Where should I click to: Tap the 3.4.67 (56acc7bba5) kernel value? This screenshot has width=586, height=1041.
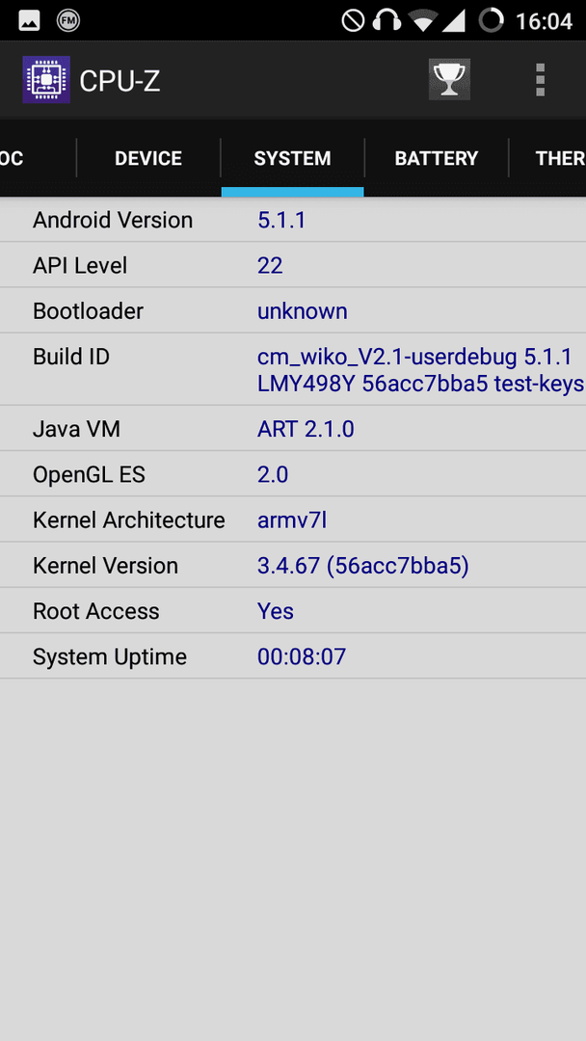click(363, 566)
